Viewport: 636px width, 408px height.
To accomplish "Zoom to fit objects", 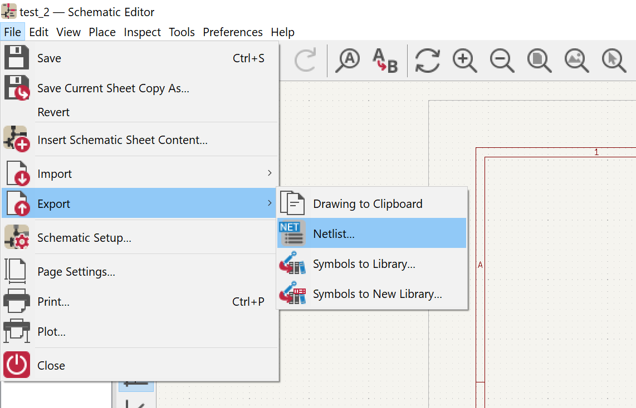I will coord(576,60).
